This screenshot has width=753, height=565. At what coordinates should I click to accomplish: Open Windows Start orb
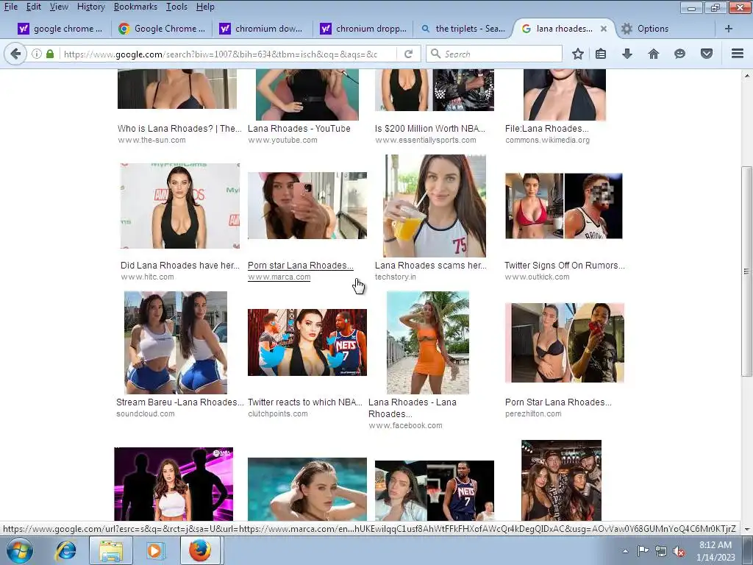(x=20, y=550)
